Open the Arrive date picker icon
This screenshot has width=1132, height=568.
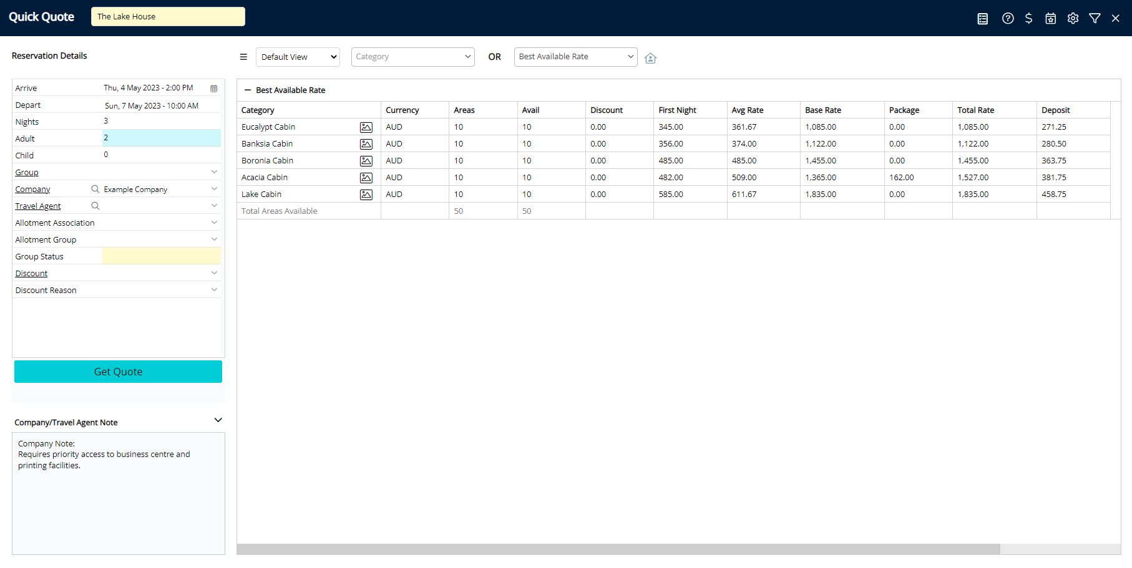(214, 89)
